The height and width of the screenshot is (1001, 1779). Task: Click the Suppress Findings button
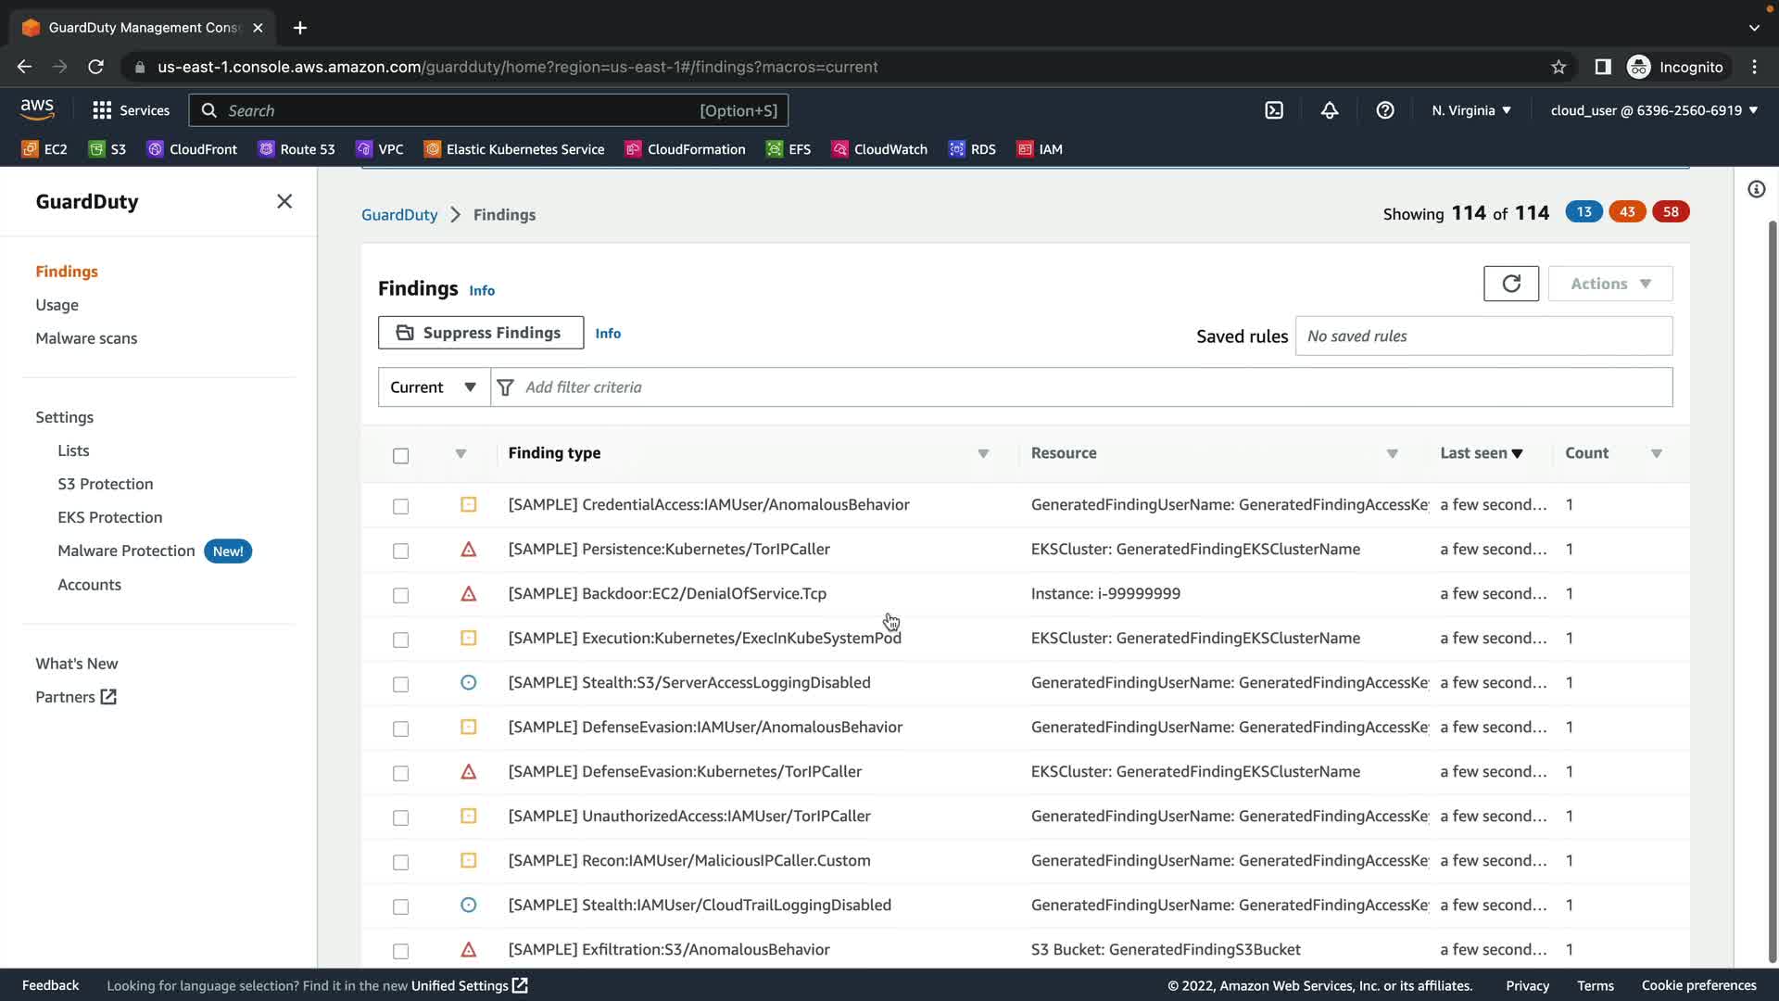coord(480,333)
